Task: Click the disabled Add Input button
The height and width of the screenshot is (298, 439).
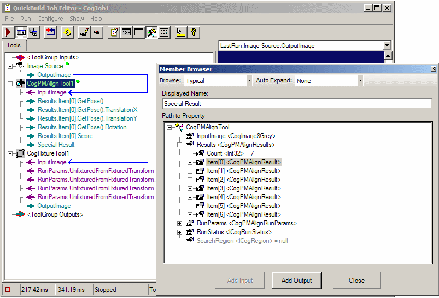Action: click(240, 280)
